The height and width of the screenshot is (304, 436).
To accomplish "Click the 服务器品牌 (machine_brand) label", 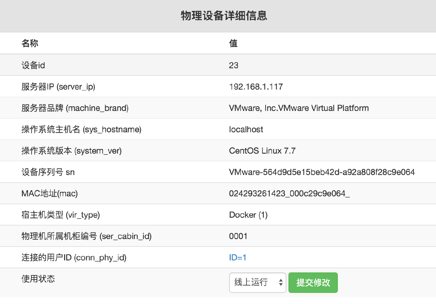I will tap(75, 108).
